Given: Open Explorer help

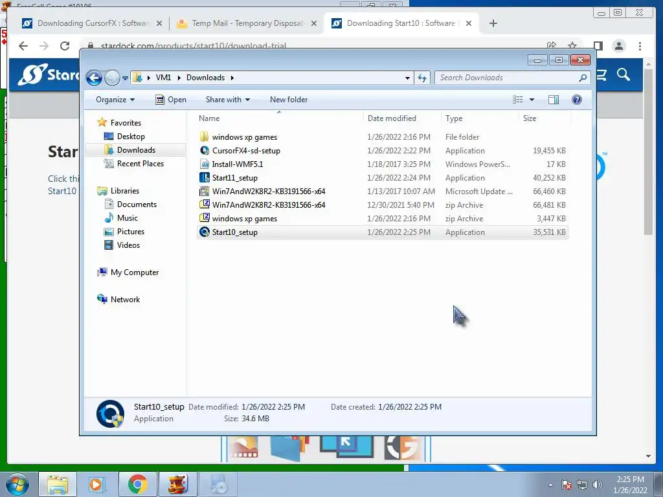Looking at the screenshot, I should (577, 100).
